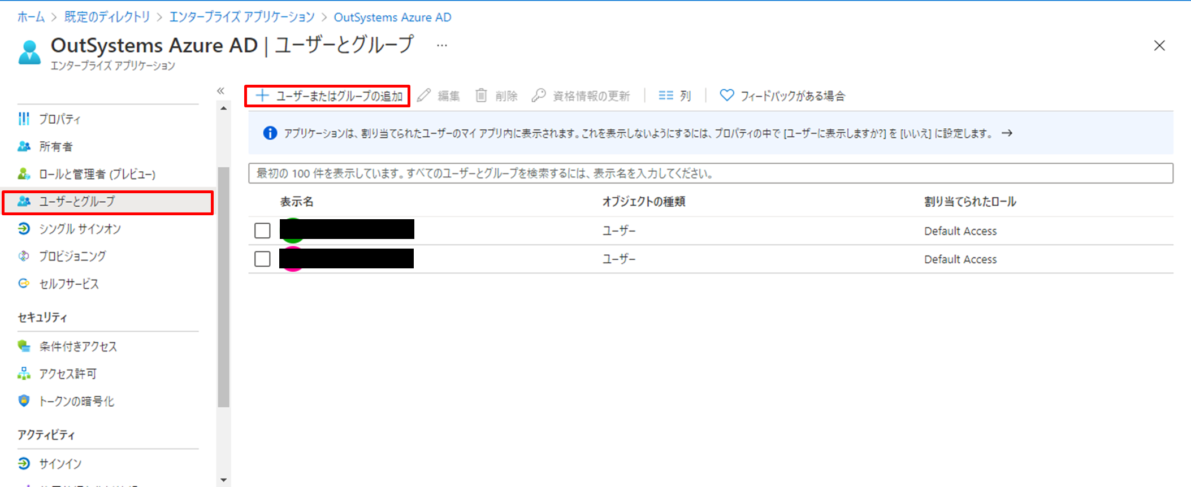Open セルフサービス icon in sidebar

pyautogui.click(x=24, y=284)
